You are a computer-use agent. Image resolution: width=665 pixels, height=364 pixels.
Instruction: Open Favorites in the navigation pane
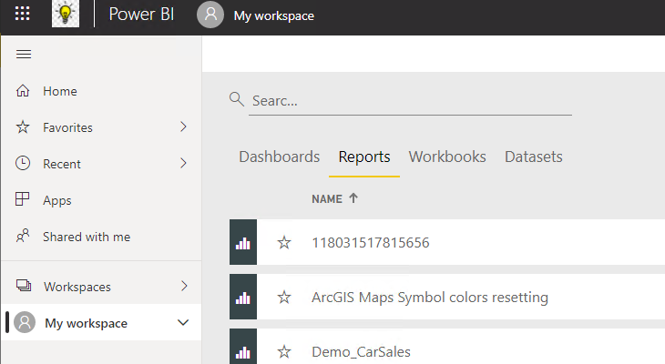click(x=67, y=127)
